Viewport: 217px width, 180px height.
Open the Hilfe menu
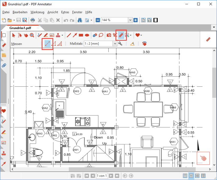point(89,12)
